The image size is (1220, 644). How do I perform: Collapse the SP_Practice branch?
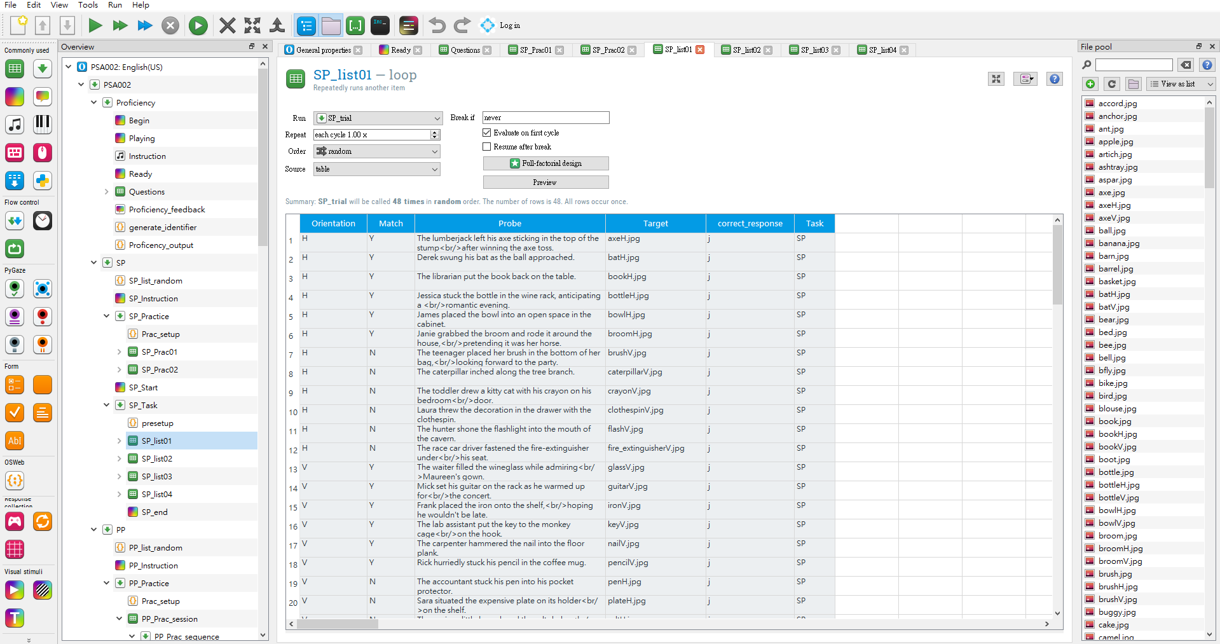[x=106, y=316]
